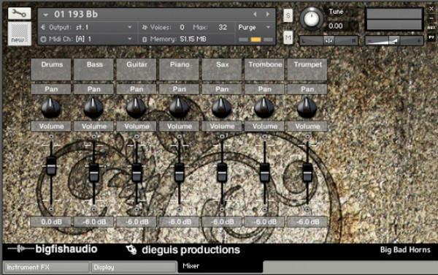Open the wrench edit mode icon
The image size is (438, 275).
[x=19, y=13]
